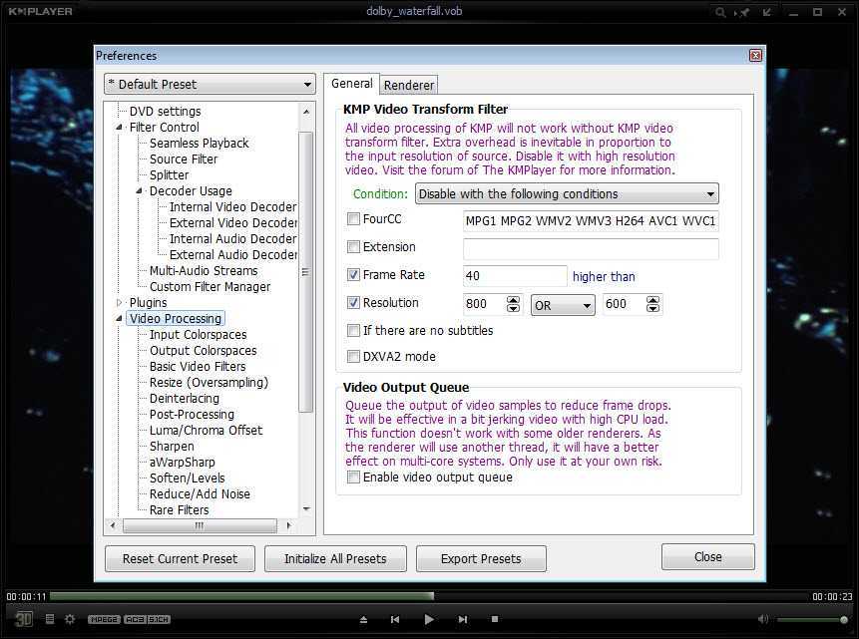Close the Preferences dialog via red X
This screenshot has height=639, width=859.
point(755,55)
